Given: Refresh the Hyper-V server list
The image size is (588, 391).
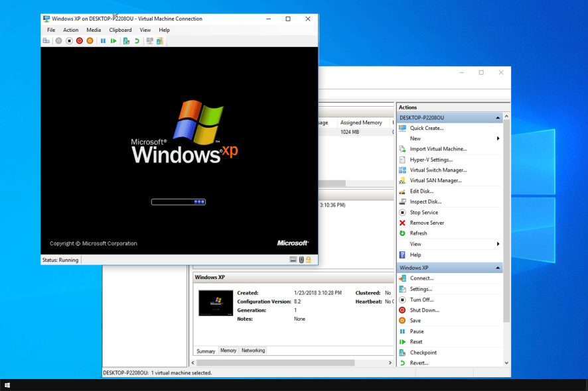Looking at the screenshot, I should tap(418, 233).
